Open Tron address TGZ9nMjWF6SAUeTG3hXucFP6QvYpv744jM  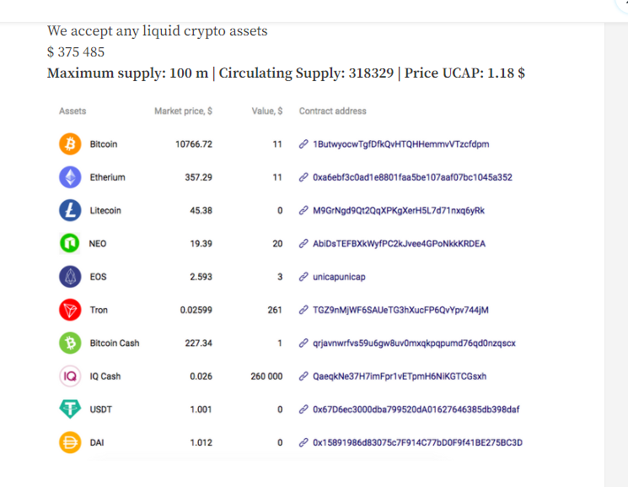tap(400, 310)
